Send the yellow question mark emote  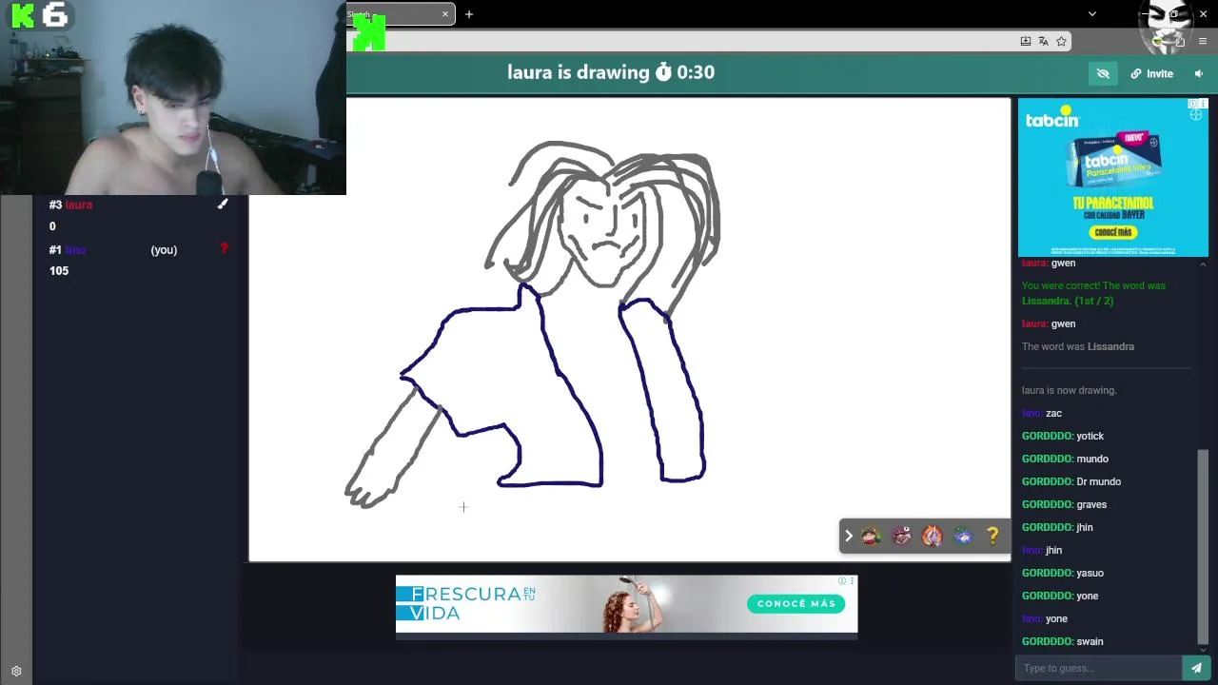pos(992,537)
